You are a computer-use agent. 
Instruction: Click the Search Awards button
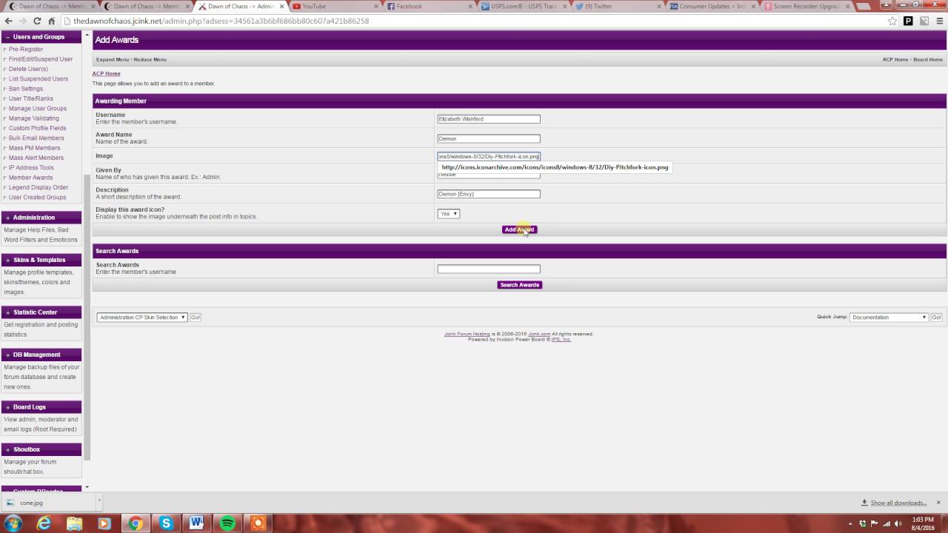[x=519, y=285]
